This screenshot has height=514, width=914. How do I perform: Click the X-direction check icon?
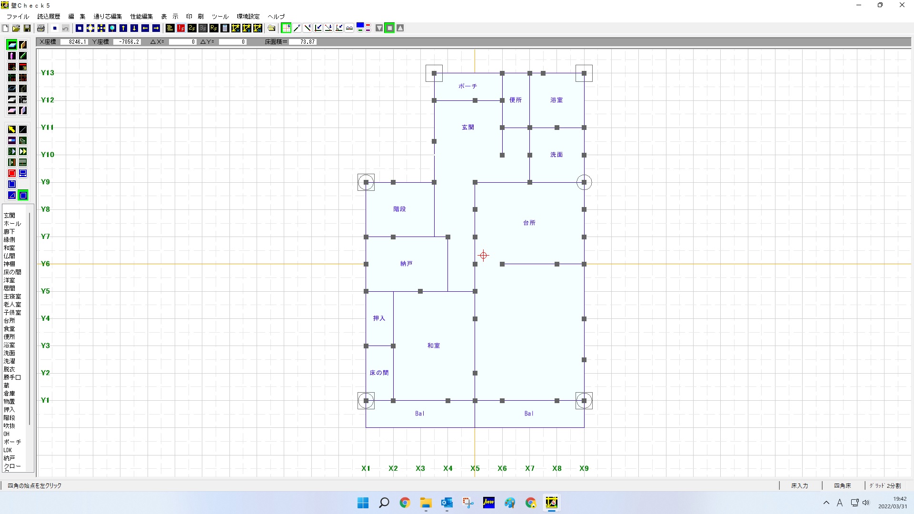point(236,28)
